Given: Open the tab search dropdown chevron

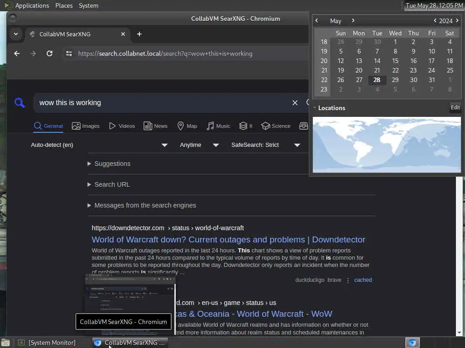Looking at the screenshot, I should pyautogui.click(x=16, y=34).
